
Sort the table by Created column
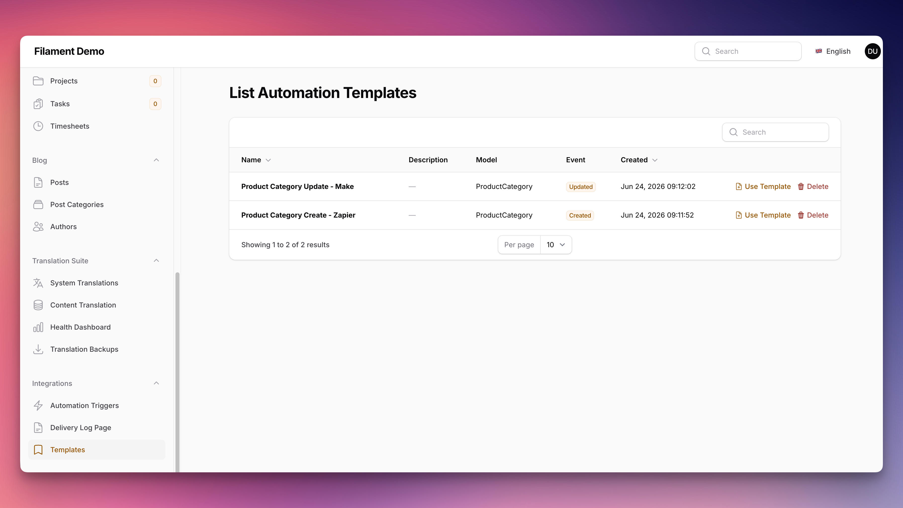[639, 160]
